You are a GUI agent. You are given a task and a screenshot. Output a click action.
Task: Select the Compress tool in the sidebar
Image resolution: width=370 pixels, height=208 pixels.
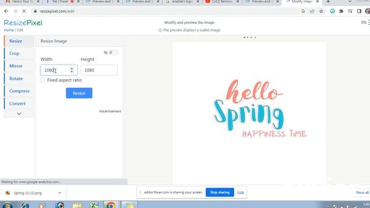pos(19,91)
